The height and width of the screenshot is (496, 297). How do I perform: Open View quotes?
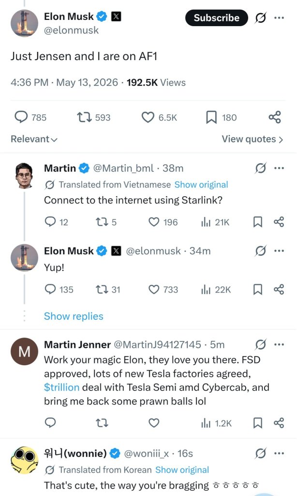click(x=252, y=139)
